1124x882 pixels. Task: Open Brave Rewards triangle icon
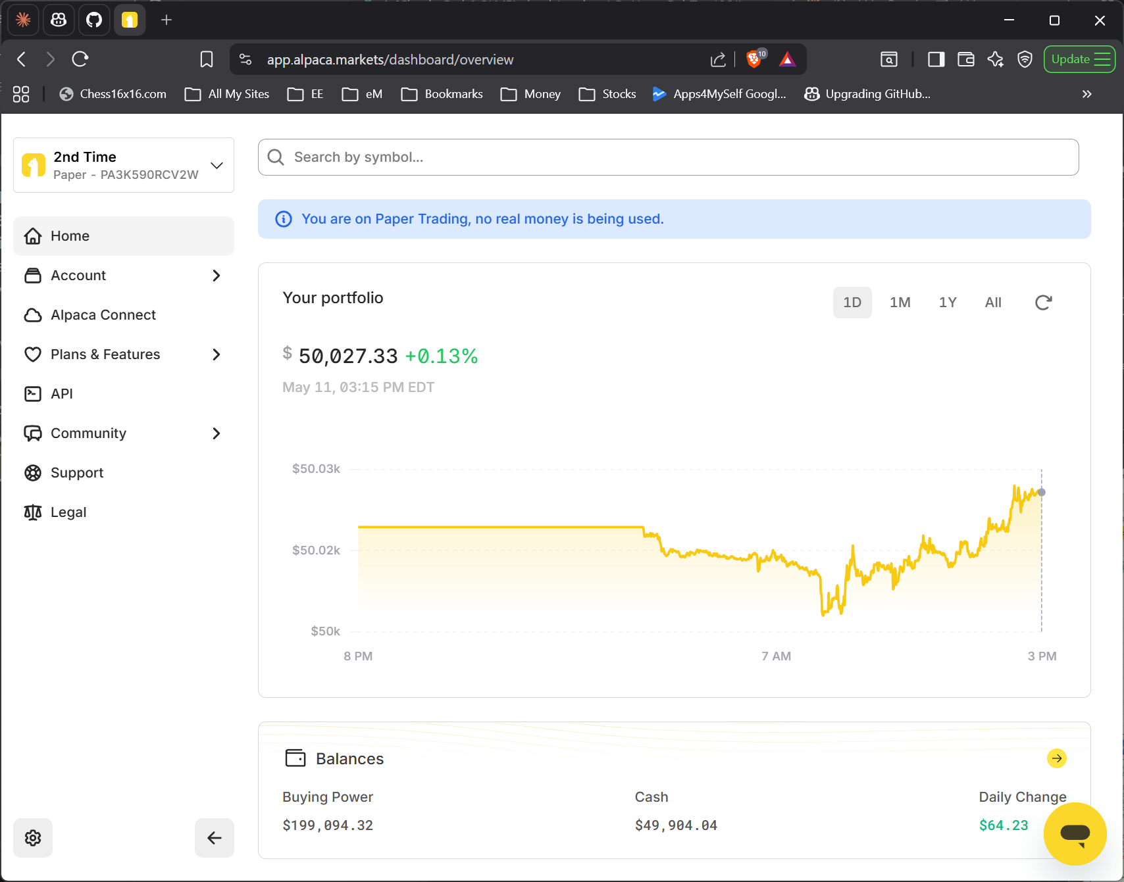(788, 59)
